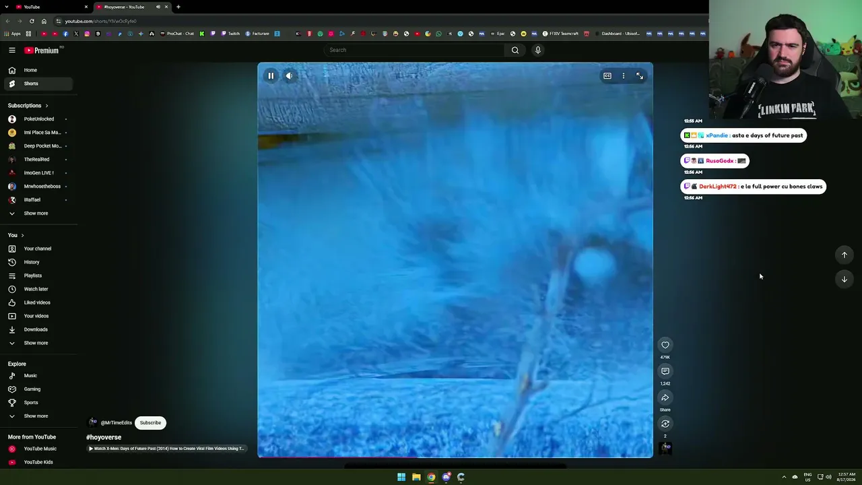Show more Explore categories
The width and height of the screenshot is (862, 485).
(x=38, y=416)
